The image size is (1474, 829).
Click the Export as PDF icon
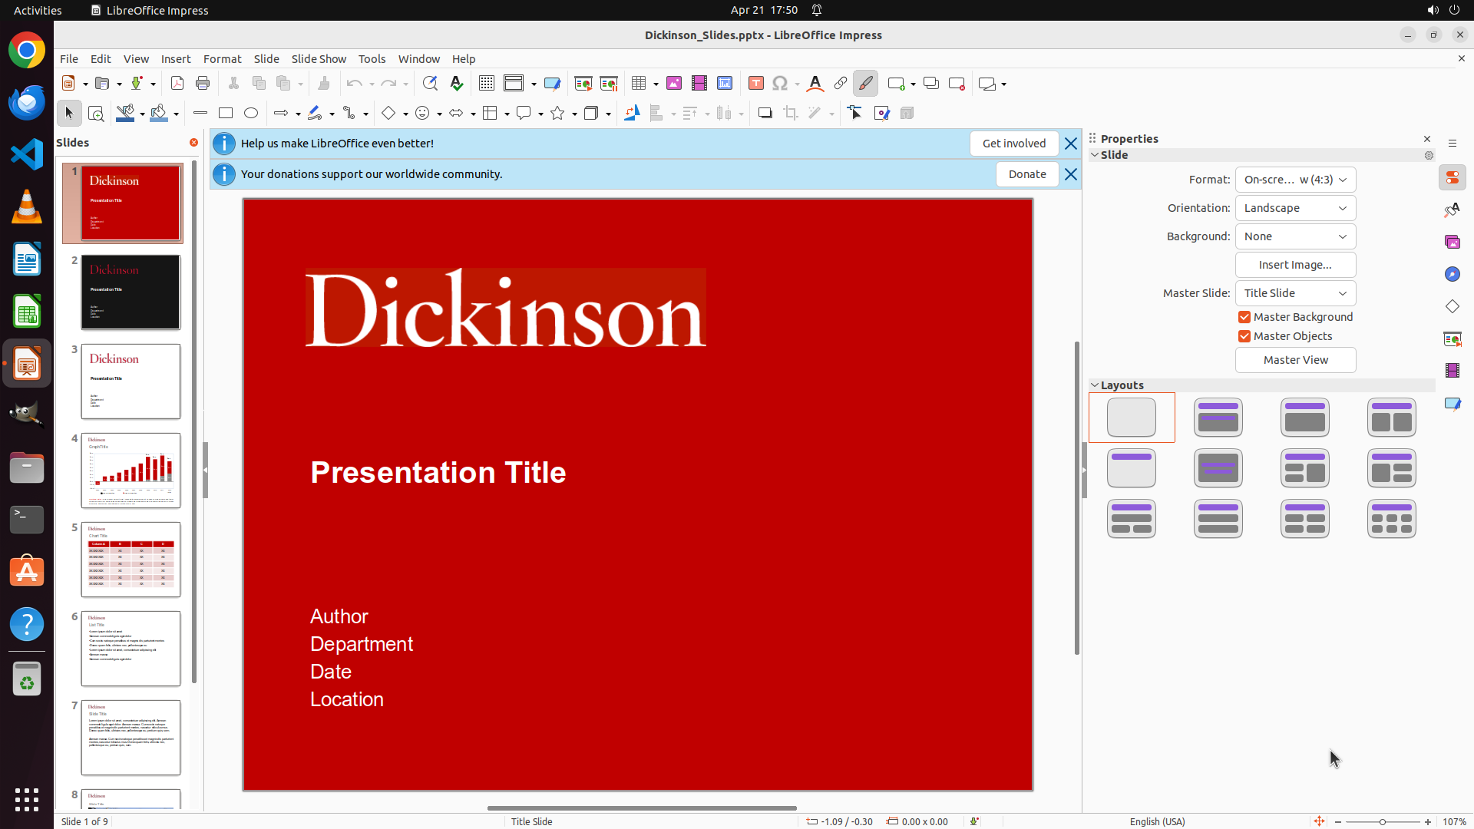point(177,84)
